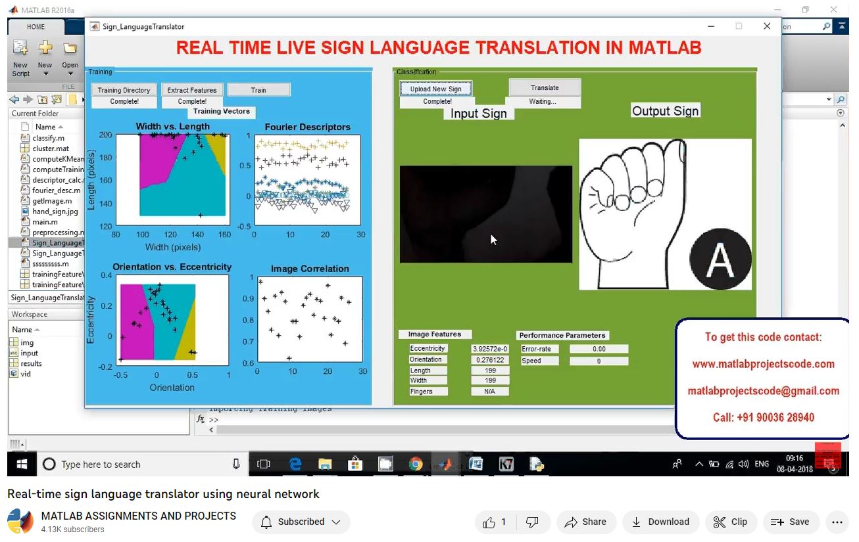Screen dimensions: 859x542
Task: Select the img variable in Workspace
Action: coord(27,342)
